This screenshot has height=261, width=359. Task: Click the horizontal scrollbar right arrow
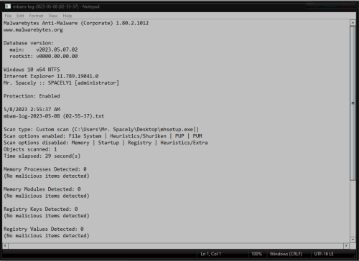346,246
